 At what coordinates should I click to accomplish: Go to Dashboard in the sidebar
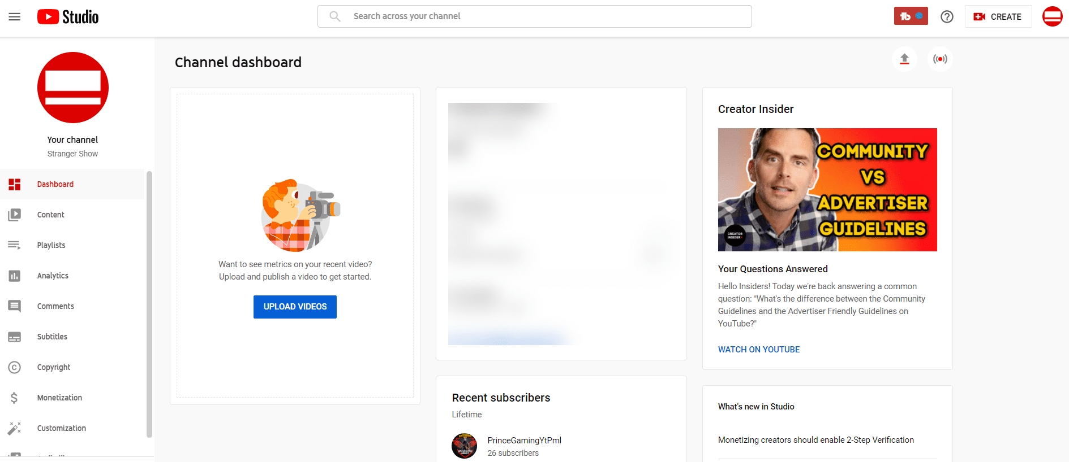(x=55, y=184)
